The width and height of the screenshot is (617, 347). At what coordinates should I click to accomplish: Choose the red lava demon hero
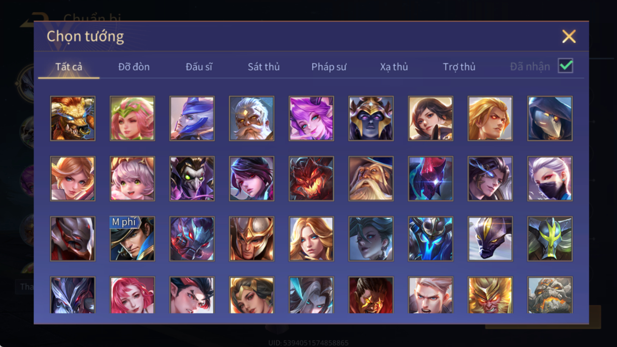click(311, 178)
